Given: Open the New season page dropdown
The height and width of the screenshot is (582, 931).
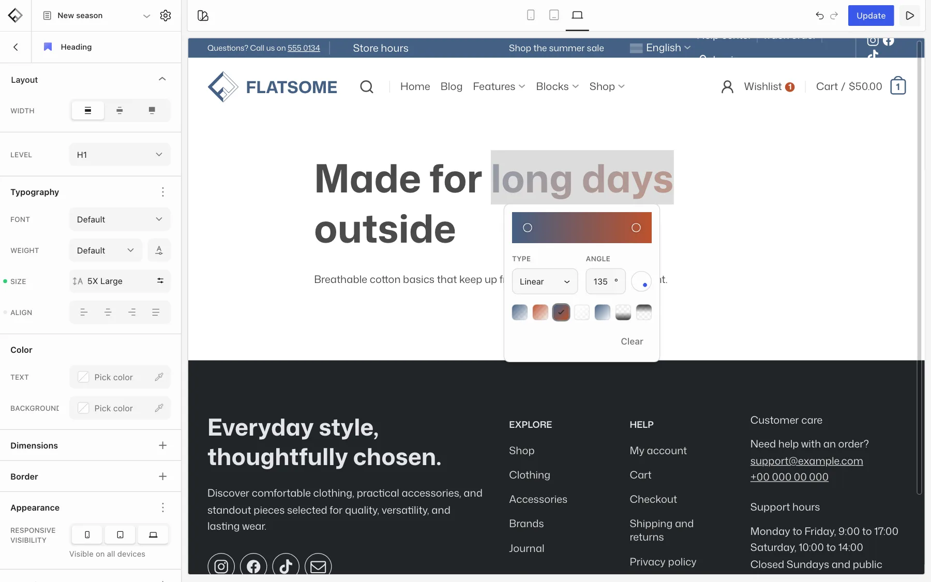Looking at the screenshot, I should (x=96, y=16).
